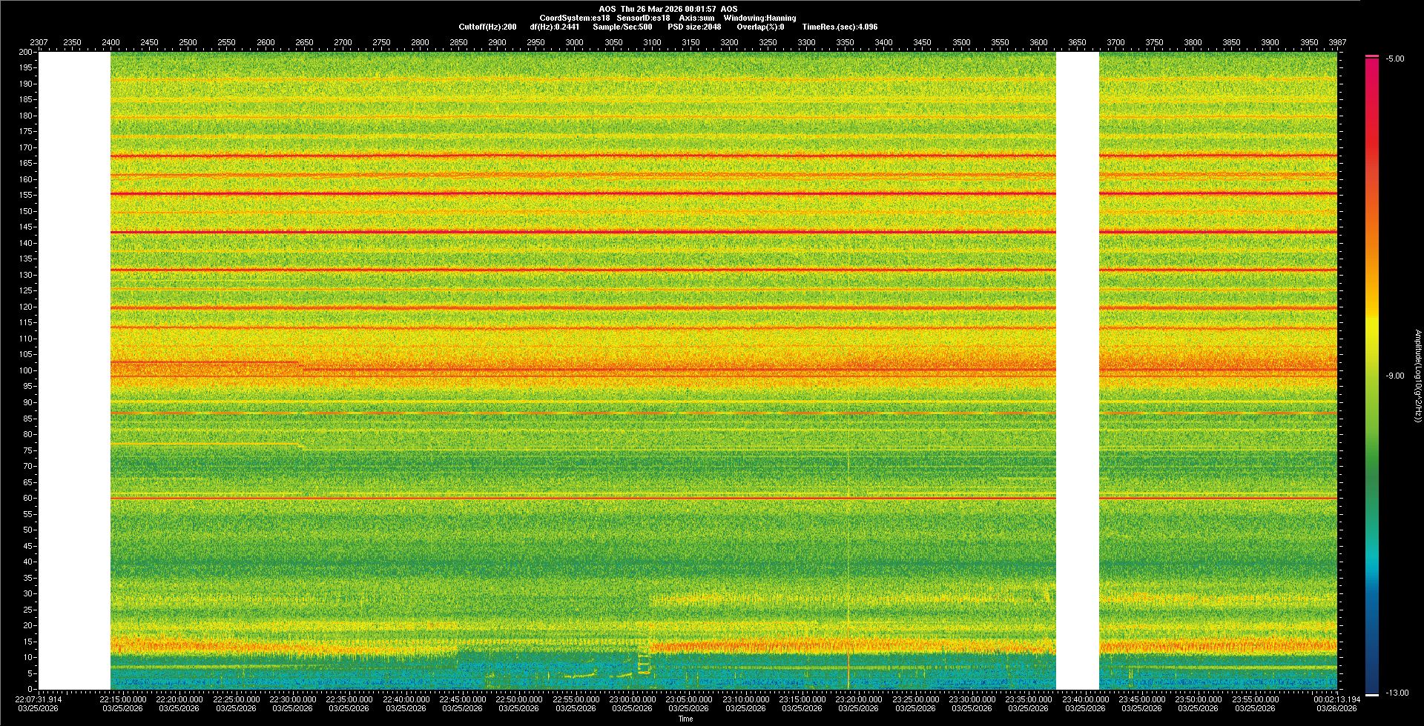Click the AOS date title at the top
1424x726 pixels.
(x=667, y=9)
